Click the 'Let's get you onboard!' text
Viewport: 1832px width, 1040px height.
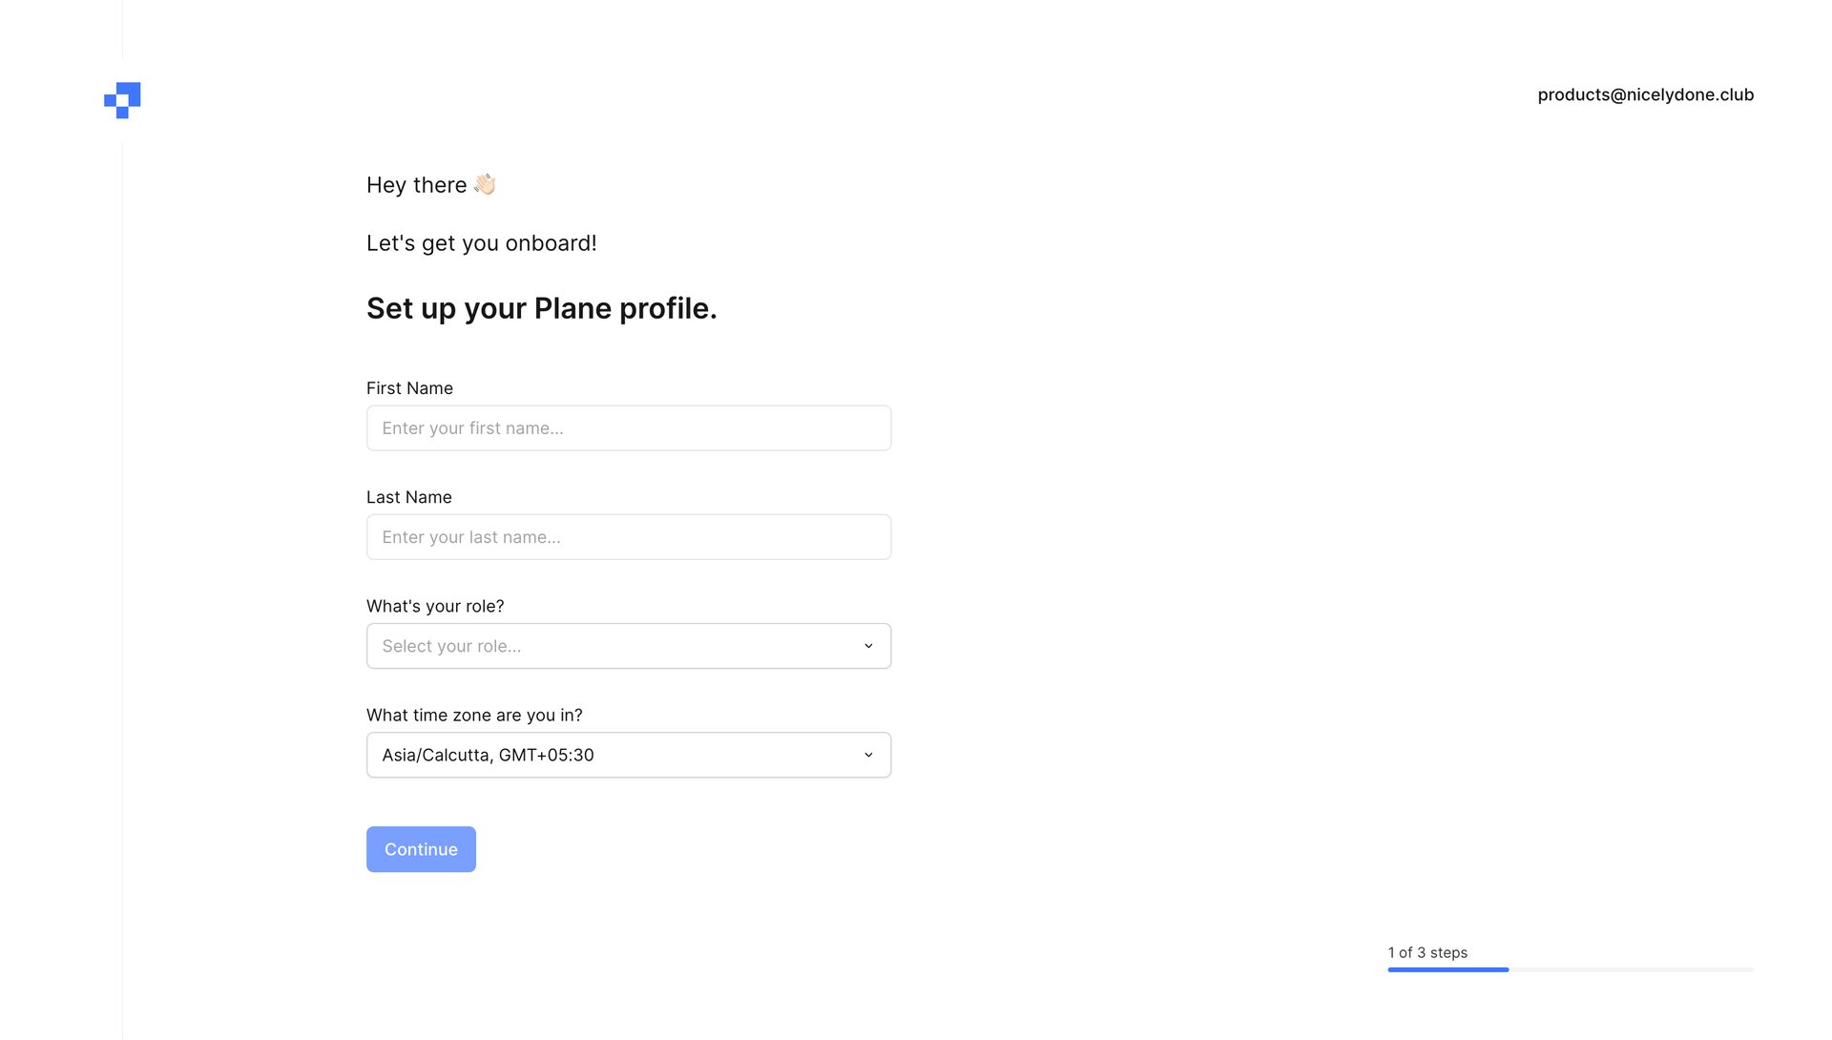point(481,243)
